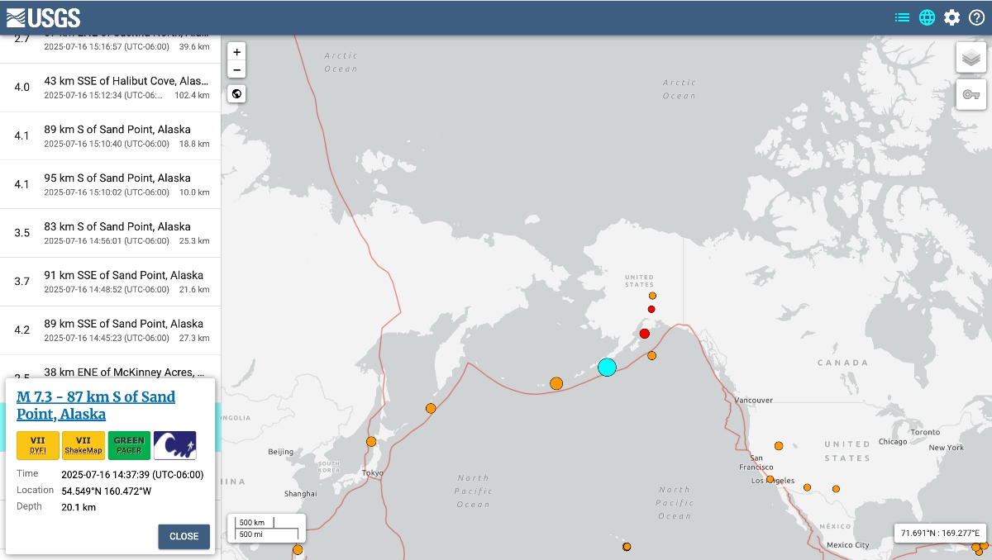
Task: Click the Vancouver label on map
Action: click(754, 400)
